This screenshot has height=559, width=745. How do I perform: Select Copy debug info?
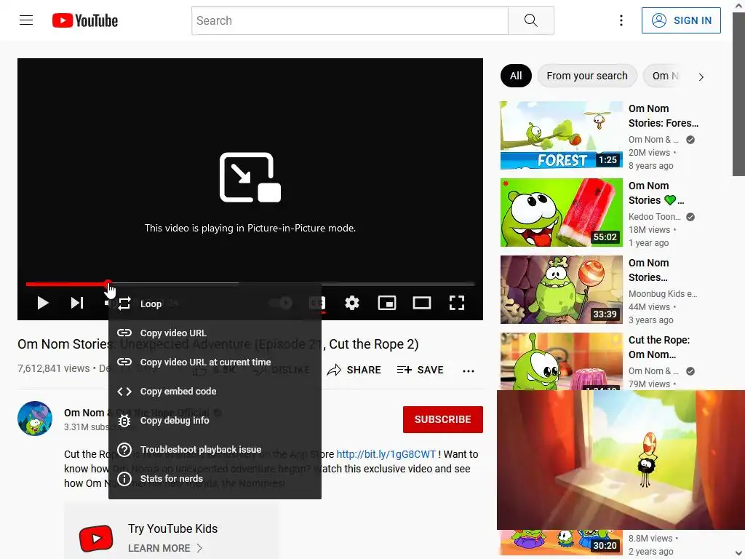click(215, 420)
